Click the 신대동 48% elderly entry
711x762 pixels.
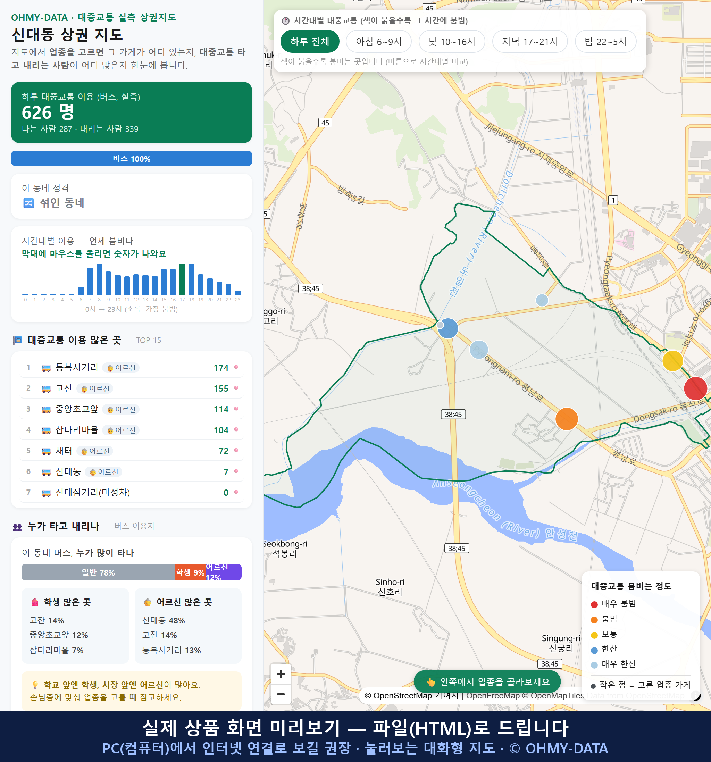pos(164,620)
